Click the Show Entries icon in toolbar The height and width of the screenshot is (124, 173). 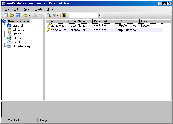click(55, 16)
